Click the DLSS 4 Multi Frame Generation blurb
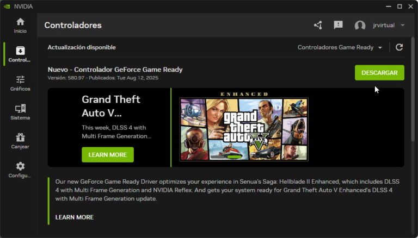The width and height of the screenshot is (418, 238). pos(116,132)
